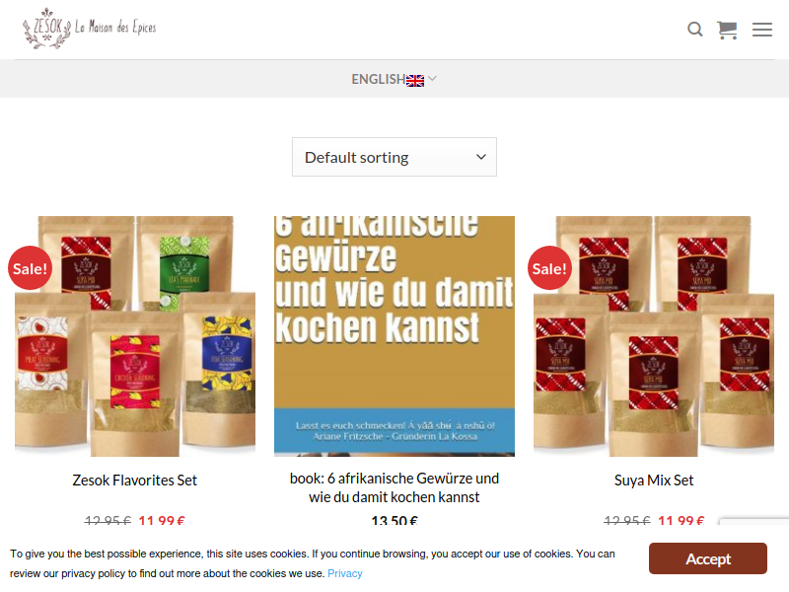The height and width of the screenshot is (592, 789).
Task: Click the 11,99 € Flavorites Set sale price
Action: [162, 521]
